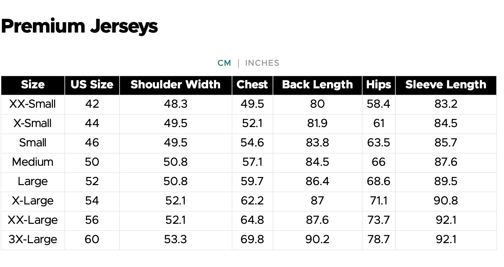Click the US Size column header
504x267 pixels.
pos(92,85)
